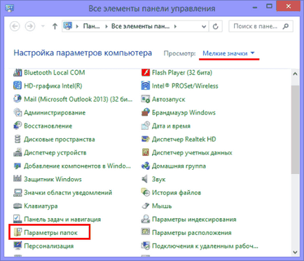Click the Дисковые пространства icon
Screen dimensions: 304x261
[18, 139]
